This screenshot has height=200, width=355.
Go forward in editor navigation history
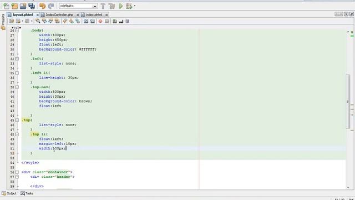click(27, 21)
